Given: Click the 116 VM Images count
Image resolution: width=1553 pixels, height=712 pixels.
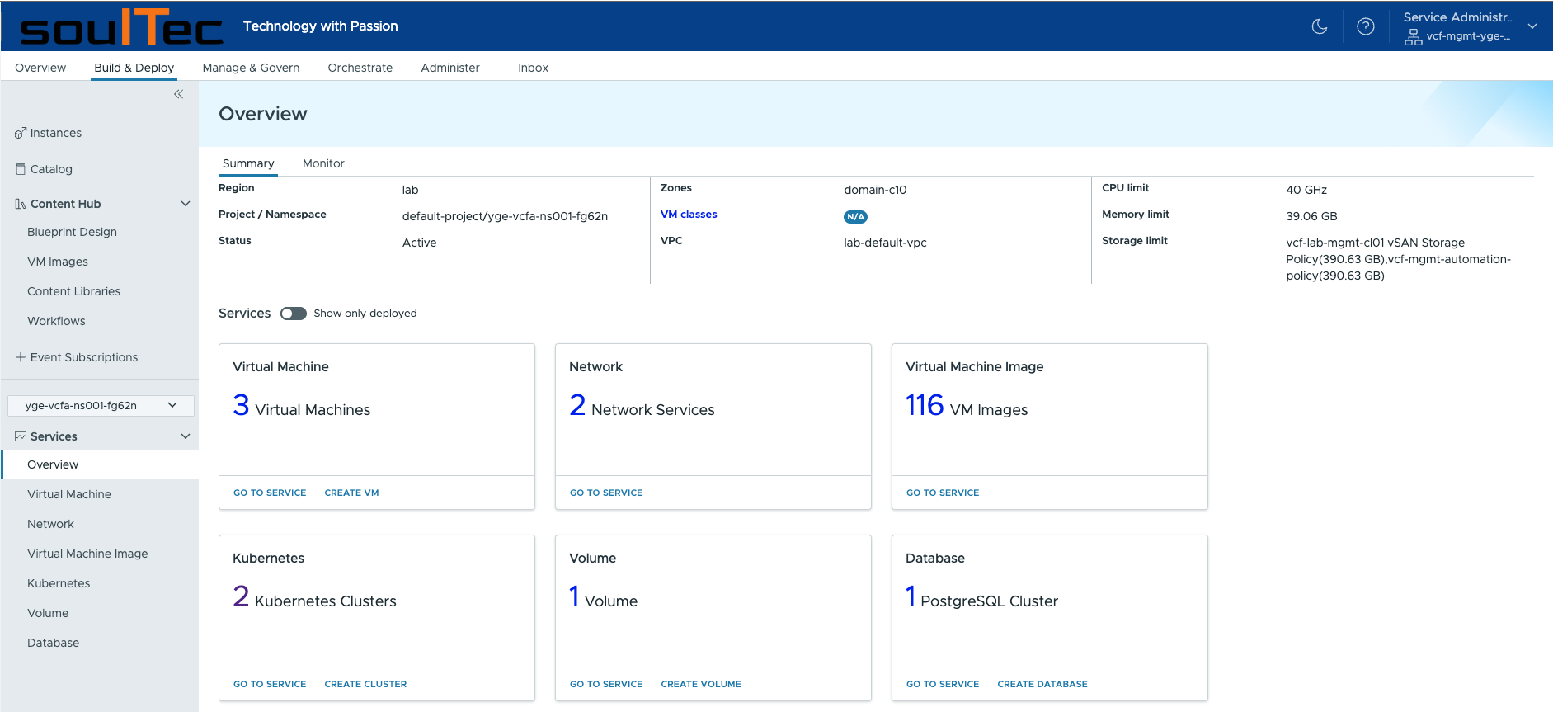Looking at the screenshot, I should 925,406.
